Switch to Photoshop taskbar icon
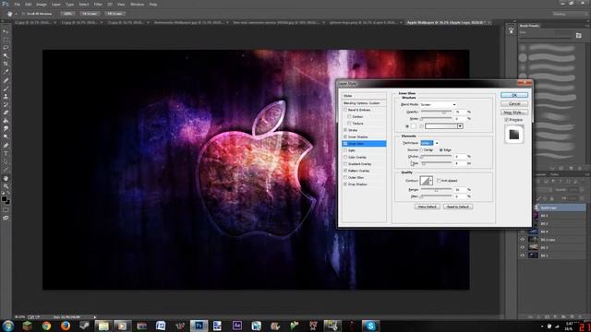 pyautogui.click(x=199, y=326)
